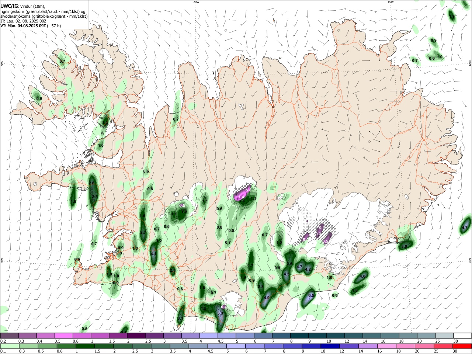The height and width of the screenshot is (354, 472).
Task: Click the 2.7 precipitation value on the map
Action: tap(143, 232)
